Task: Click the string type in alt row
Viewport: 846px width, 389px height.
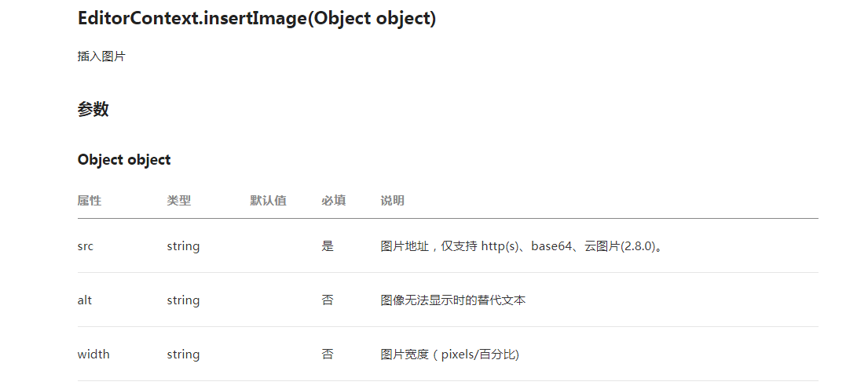Action: (183, 300)
